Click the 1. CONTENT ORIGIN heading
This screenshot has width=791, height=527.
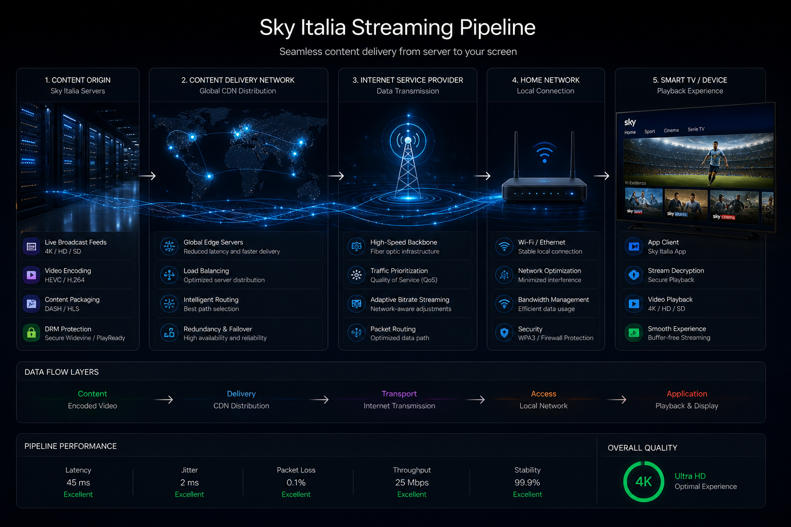tap(78, 80)
